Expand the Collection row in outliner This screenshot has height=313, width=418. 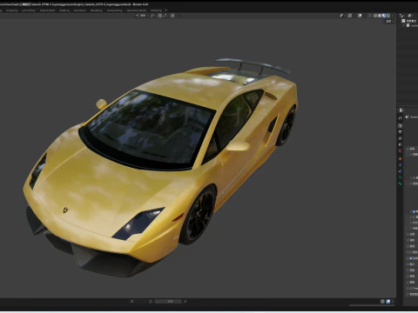tap(404, 25)
